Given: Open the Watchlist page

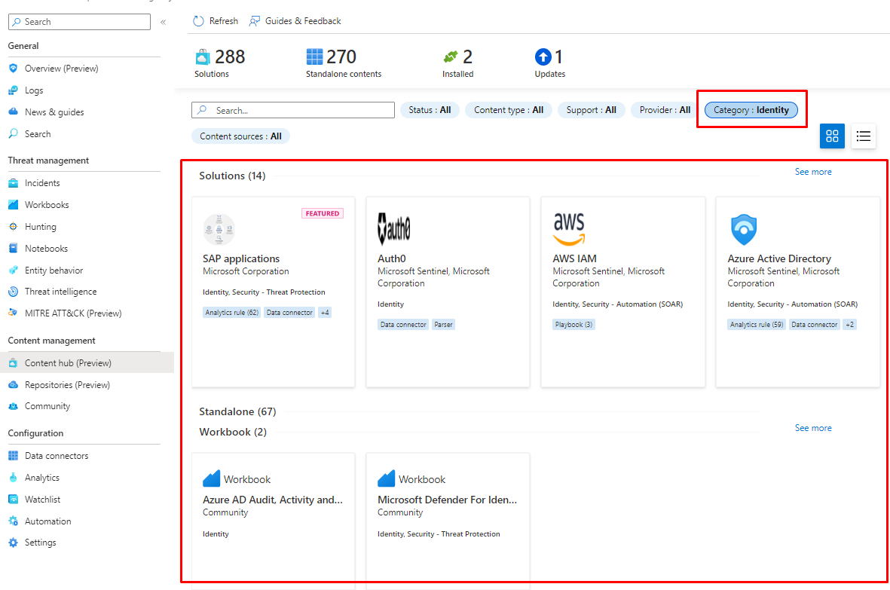Looking at the screenshot, I should click(42, 500).
